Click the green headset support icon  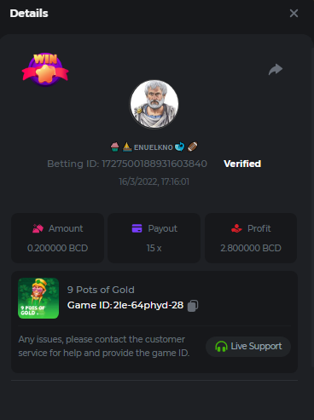[x=221, y=347]
